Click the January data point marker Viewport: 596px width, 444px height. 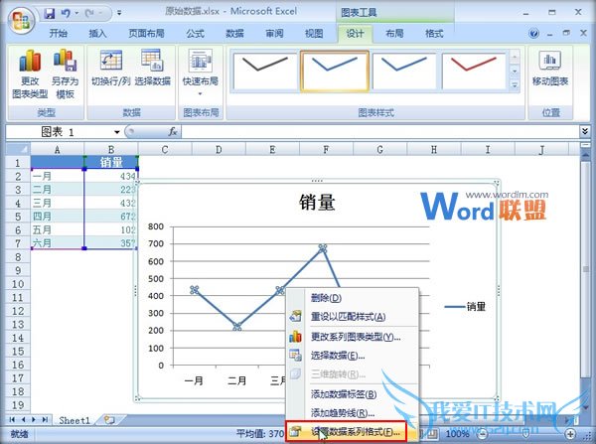[x=195, y=290]
